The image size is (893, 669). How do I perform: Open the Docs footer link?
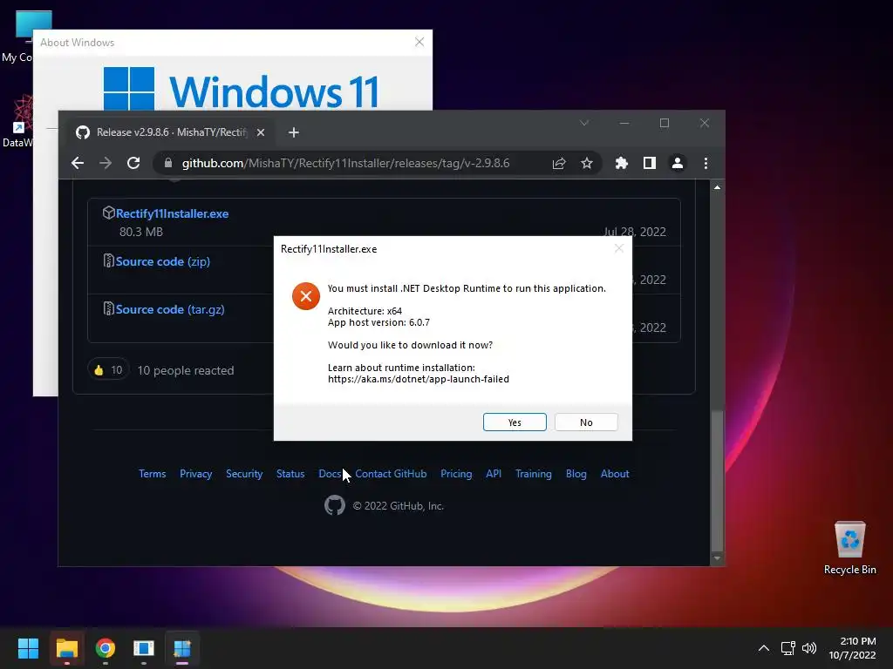[330, 473]
